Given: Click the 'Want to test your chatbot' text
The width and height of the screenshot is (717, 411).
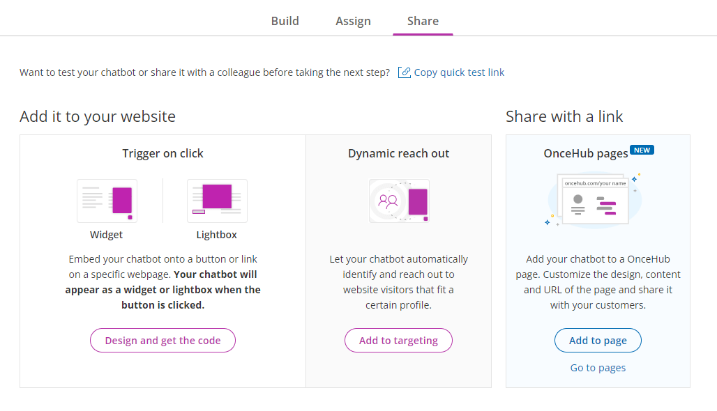Looking at the screenshot, I should click(205, 72).
